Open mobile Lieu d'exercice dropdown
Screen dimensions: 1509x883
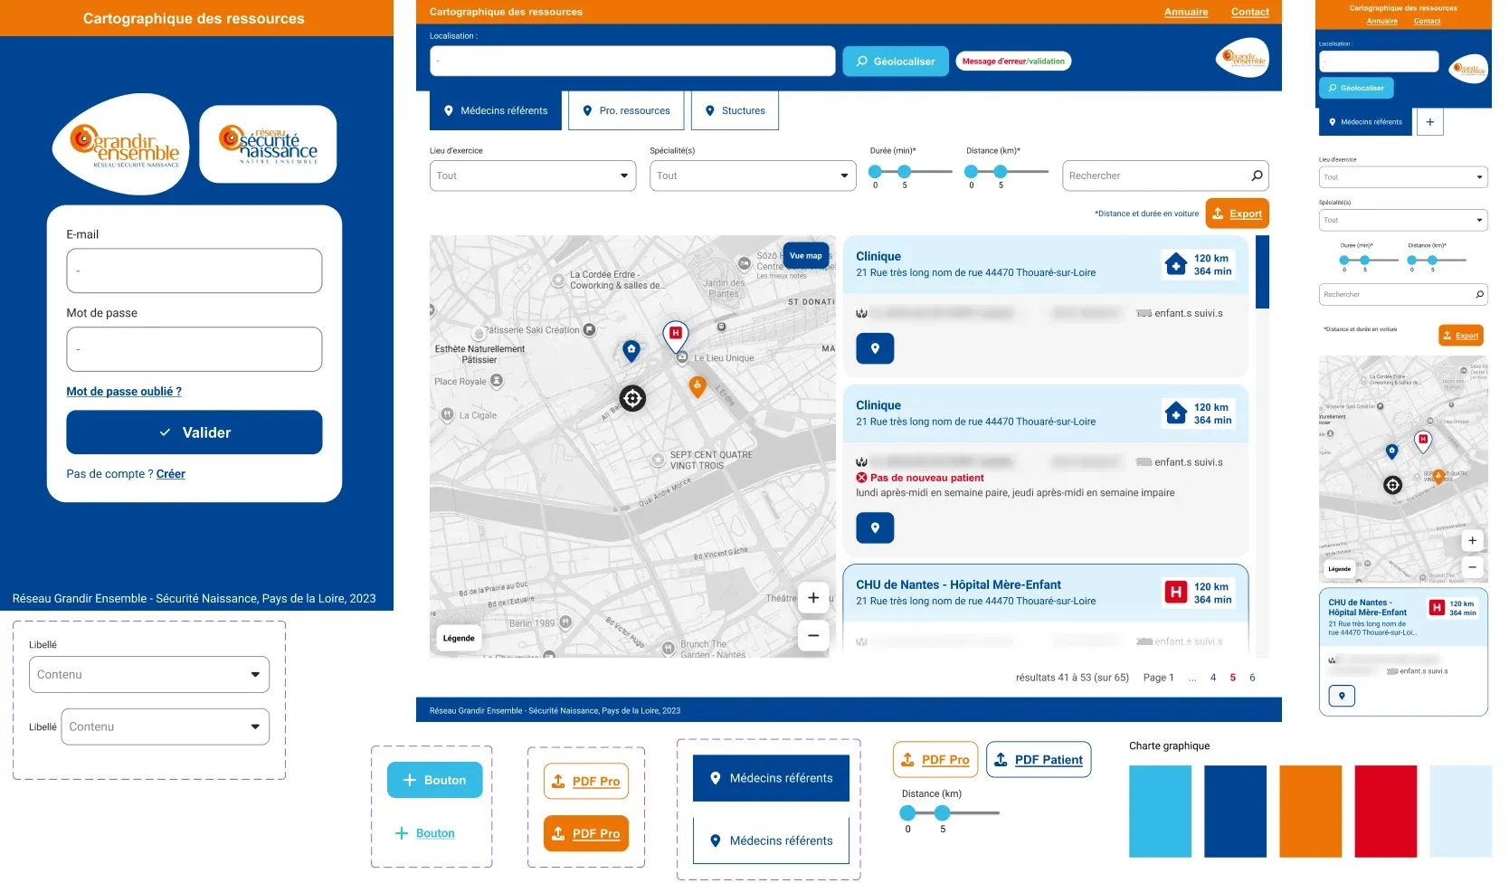pyautogui.click(x=1403, y=177)
